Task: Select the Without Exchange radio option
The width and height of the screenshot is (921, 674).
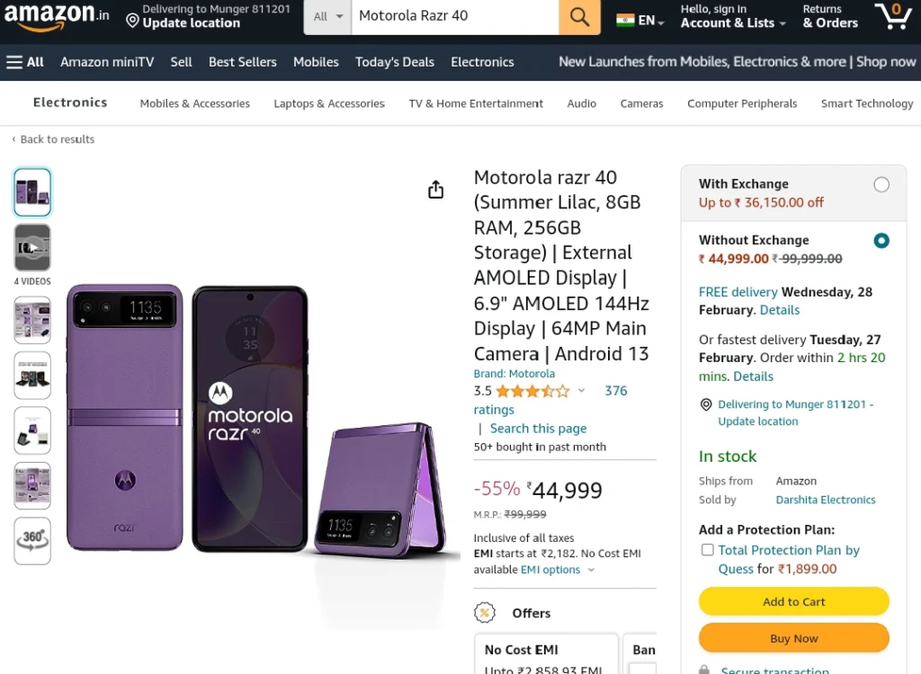Action: (x=881, y=240)
